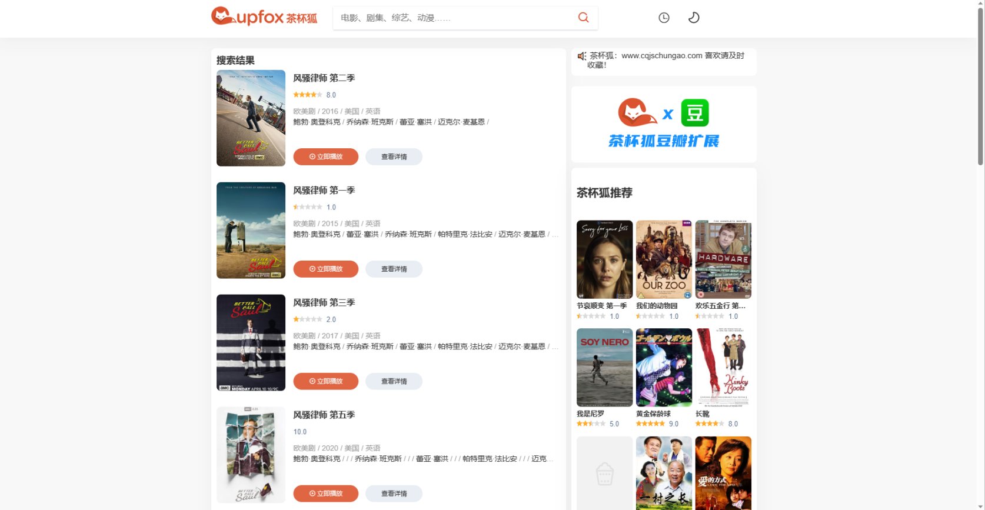This screenshot has height=510, width=985.
Task: Open the placeholder recommended poster
Action: pyautogui.click(x=604, y=473)
